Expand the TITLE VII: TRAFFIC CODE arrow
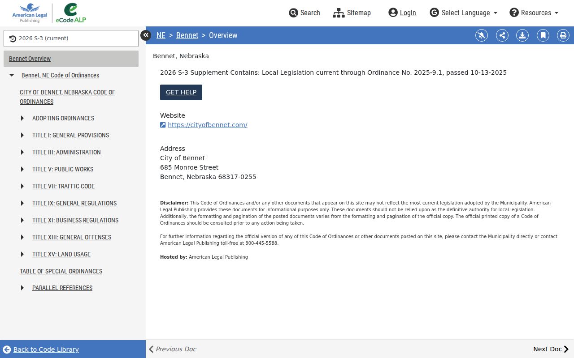This screenshot has height=358, width=574. click(x=22, y=186)
